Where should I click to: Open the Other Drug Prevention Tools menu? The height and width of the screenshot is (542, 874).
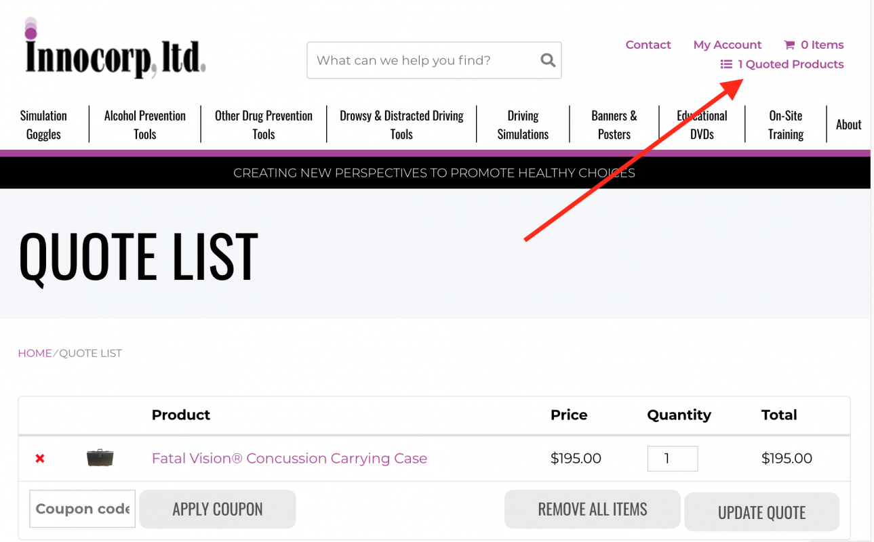(x=263, y=124)
